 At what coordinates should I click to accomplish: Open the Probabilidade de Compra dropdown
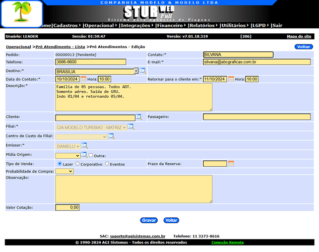pyautogui.click(x=65, y=171)
